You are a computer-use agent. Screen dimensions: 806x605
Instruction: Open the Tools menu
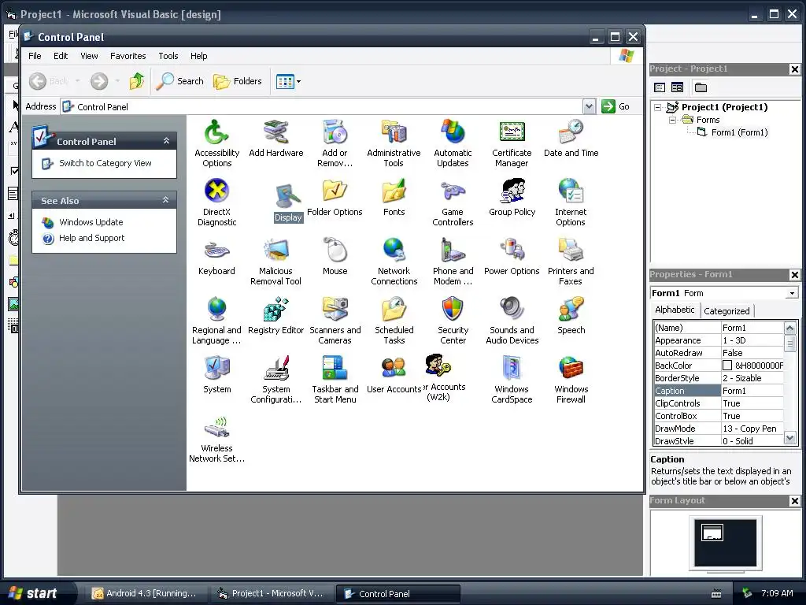[x=168, y=56]
